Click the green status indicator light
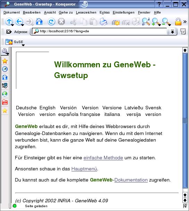Viewport: 189px width, 211px height. point(15,206)
